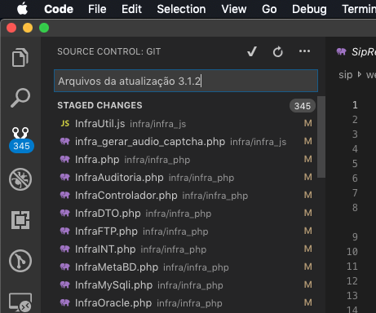The width and height of the screenshot is (376, 313).
Task: Click the Source Control: Git panel title
Action: pos(109,51)
